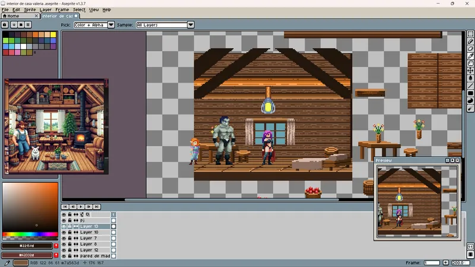Select the Blur tool
Image resolution: width=475 pixels, height=267 pixels.
470,109
